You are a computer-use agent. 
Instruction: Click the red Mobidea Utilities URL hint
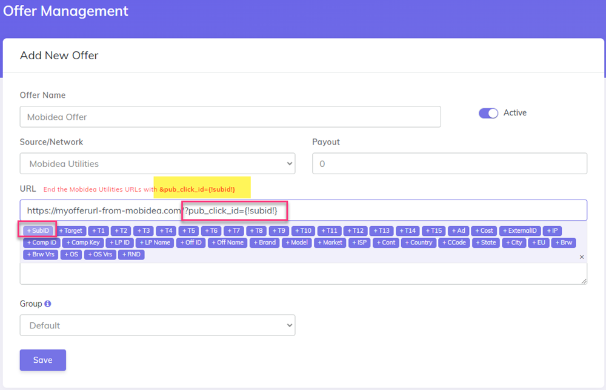click(139, 189)
